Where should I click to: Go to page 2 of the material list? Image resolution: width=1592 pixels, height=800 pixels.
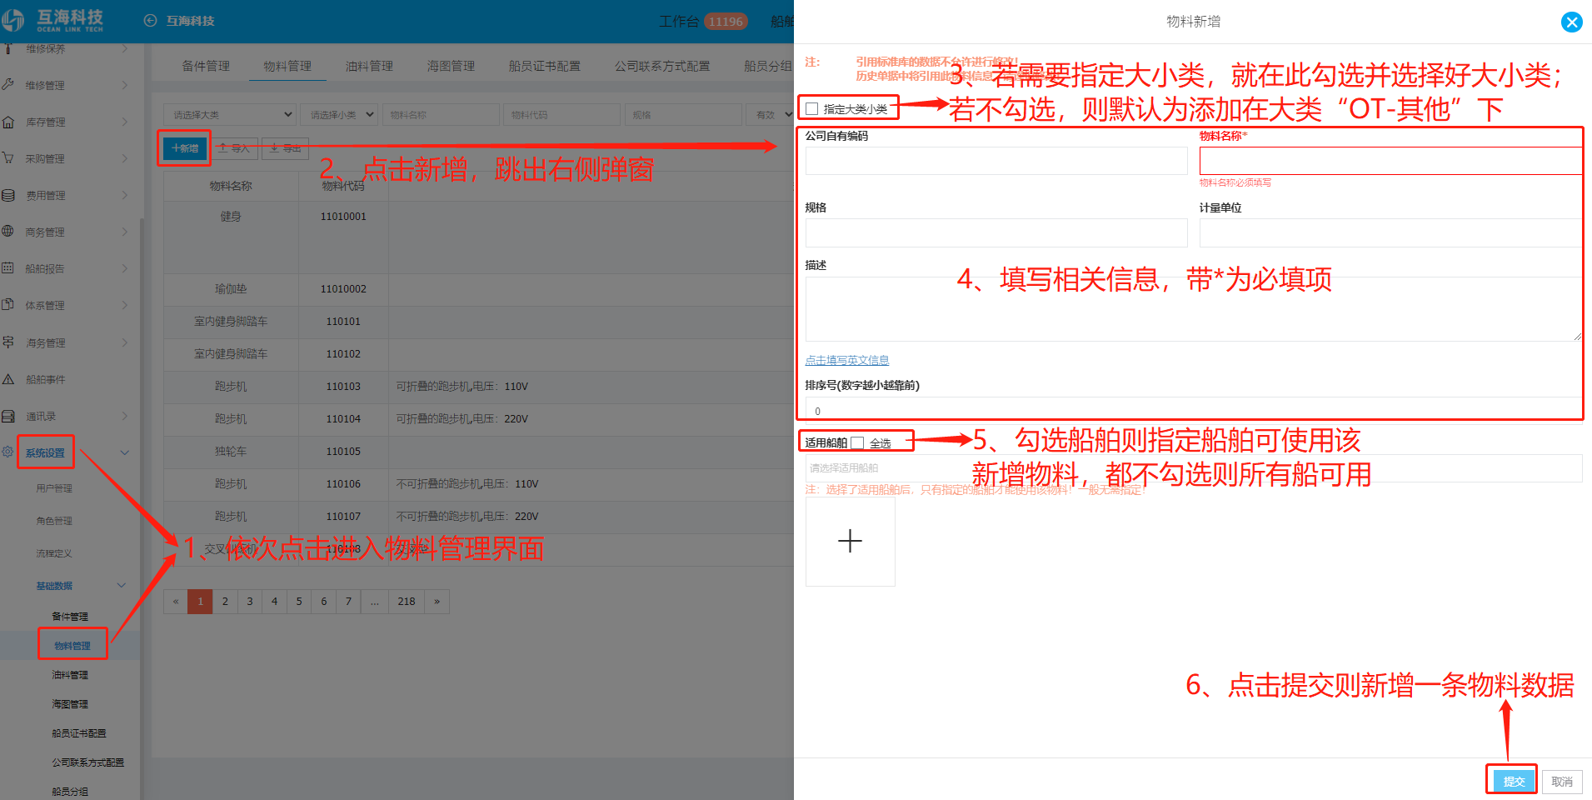(x=225, y=601)
